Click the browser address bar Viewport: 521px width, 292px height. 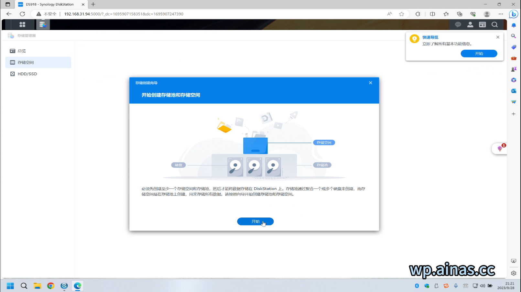click(129, 14)
